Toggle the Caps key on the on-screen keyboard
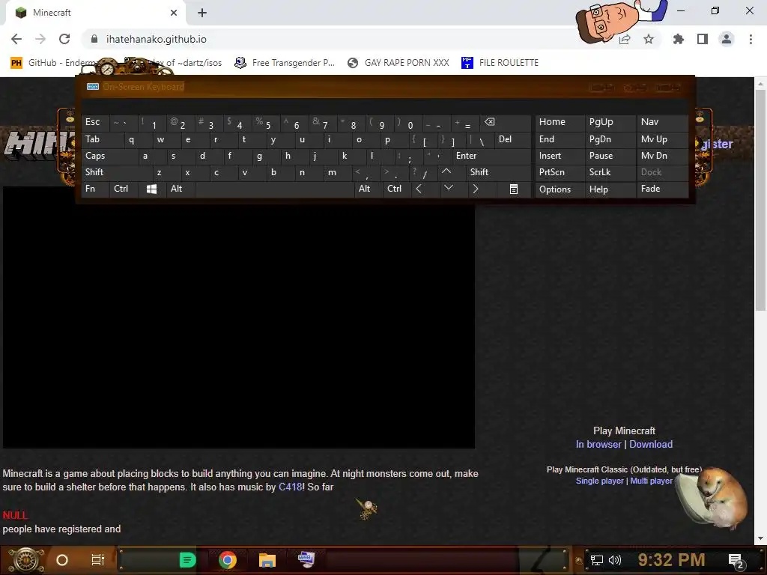This screenshot has height=575, width=767. point(109,156)
